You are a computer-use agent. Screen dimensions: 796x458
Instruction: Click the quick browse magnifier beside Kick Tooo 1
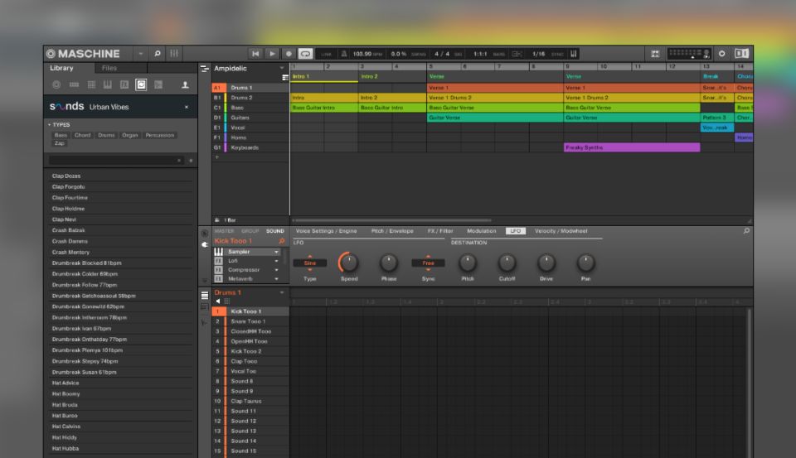coord(282,242)
